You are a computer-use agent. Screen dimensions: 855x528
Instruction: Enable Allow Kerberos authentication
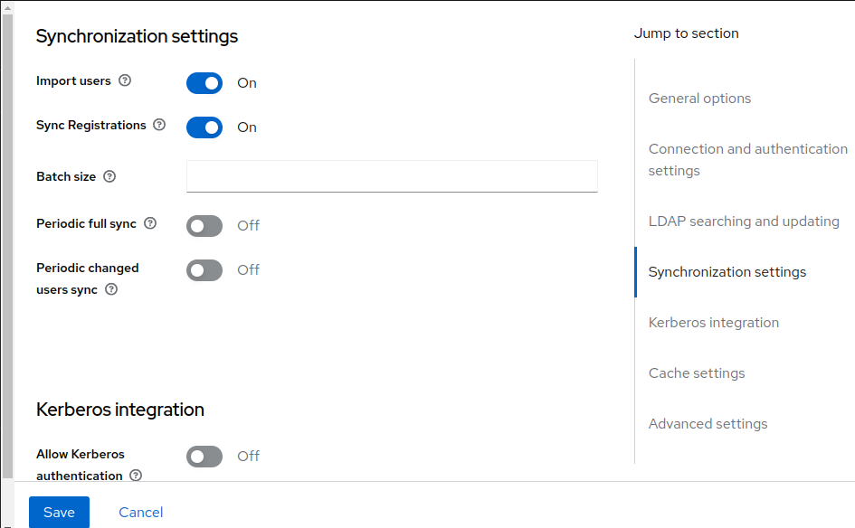tap(204, 457)
